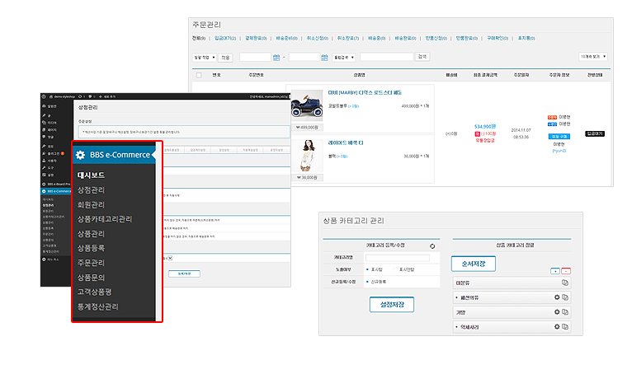This screenshot has height=374, width=627.
Task: Click end date input field
Action: [304, 58]
